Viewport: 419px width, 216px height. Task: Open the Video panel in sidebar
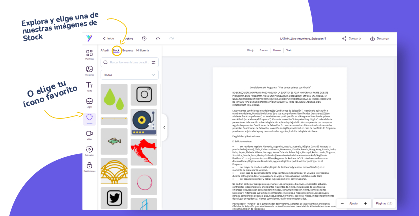(89, 134)
